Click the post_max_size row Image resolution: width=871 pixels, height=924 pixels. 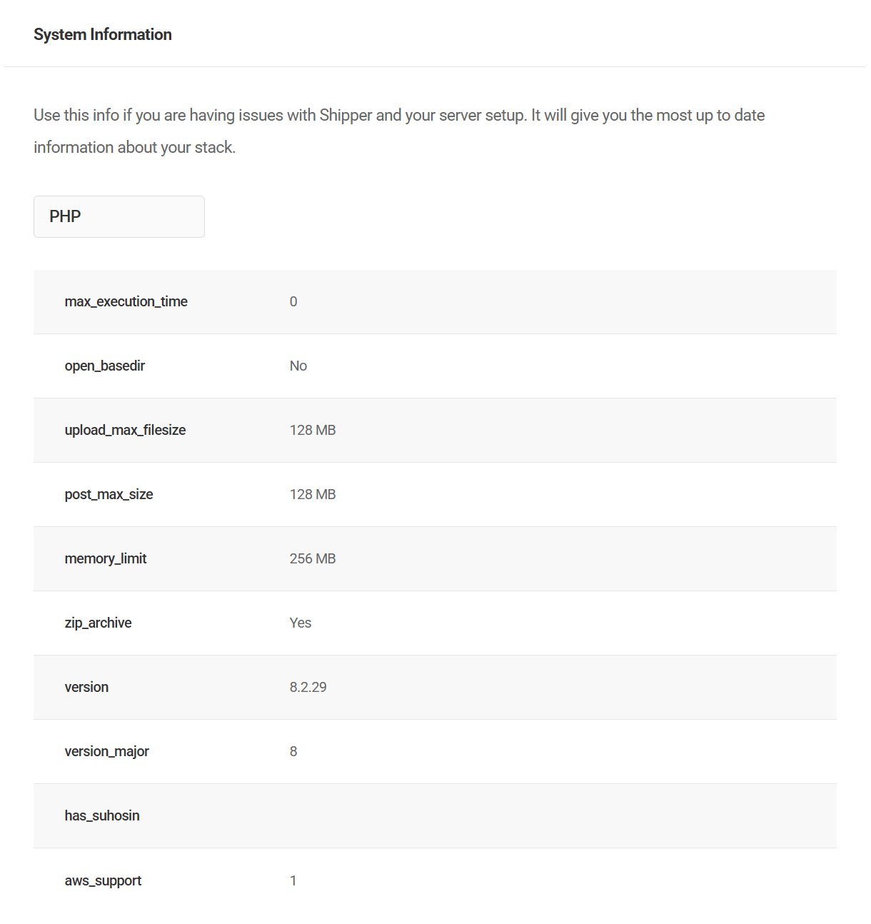coord(435,494)
